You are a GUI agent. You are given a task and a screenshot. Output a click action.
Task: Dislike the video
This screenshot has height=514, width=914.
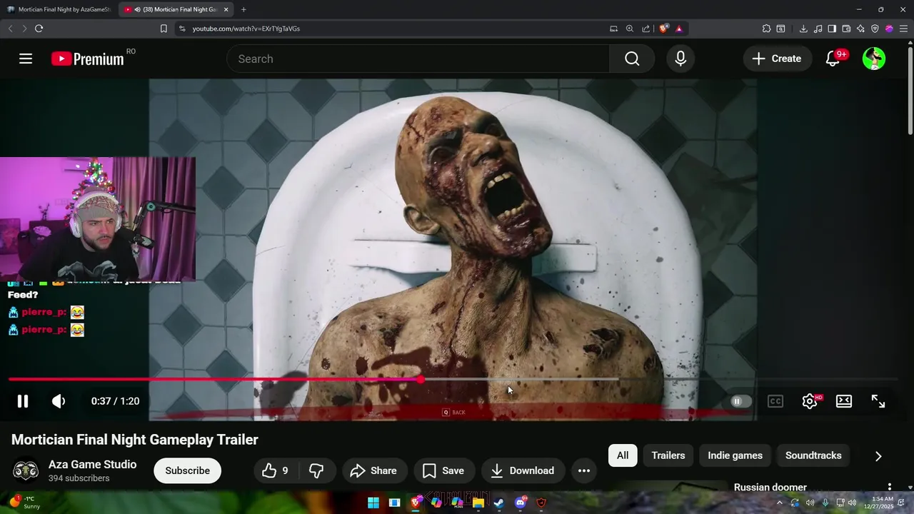click(x=316, y=470)
